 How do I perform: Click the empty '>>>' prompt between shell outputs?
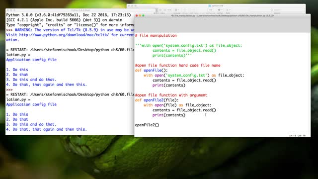pos(9,89)
